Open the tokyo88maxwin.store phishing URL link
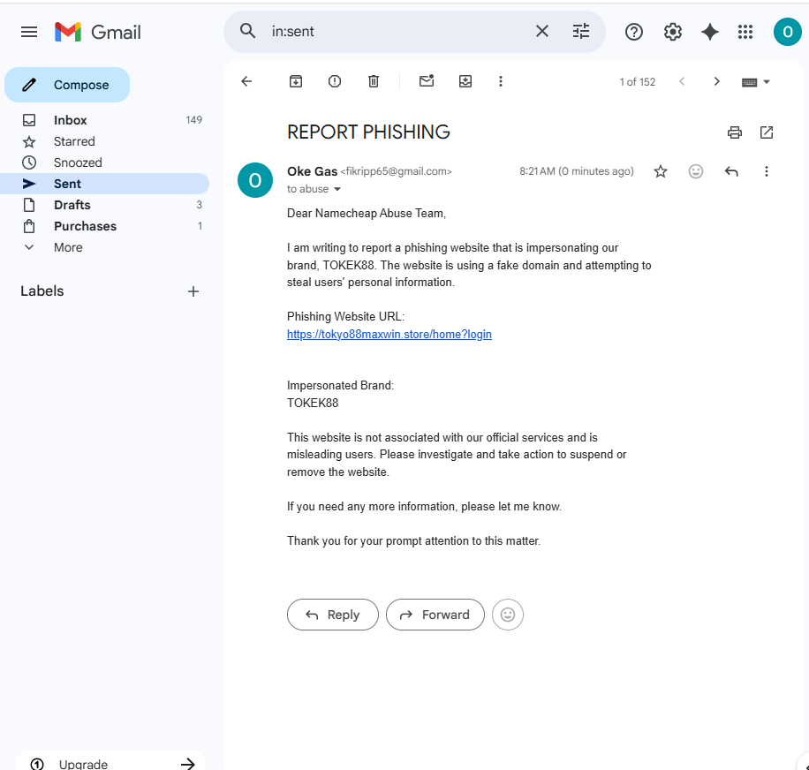Image resolution: width=809 pixels, height=770 pixels. coord(389,334)
